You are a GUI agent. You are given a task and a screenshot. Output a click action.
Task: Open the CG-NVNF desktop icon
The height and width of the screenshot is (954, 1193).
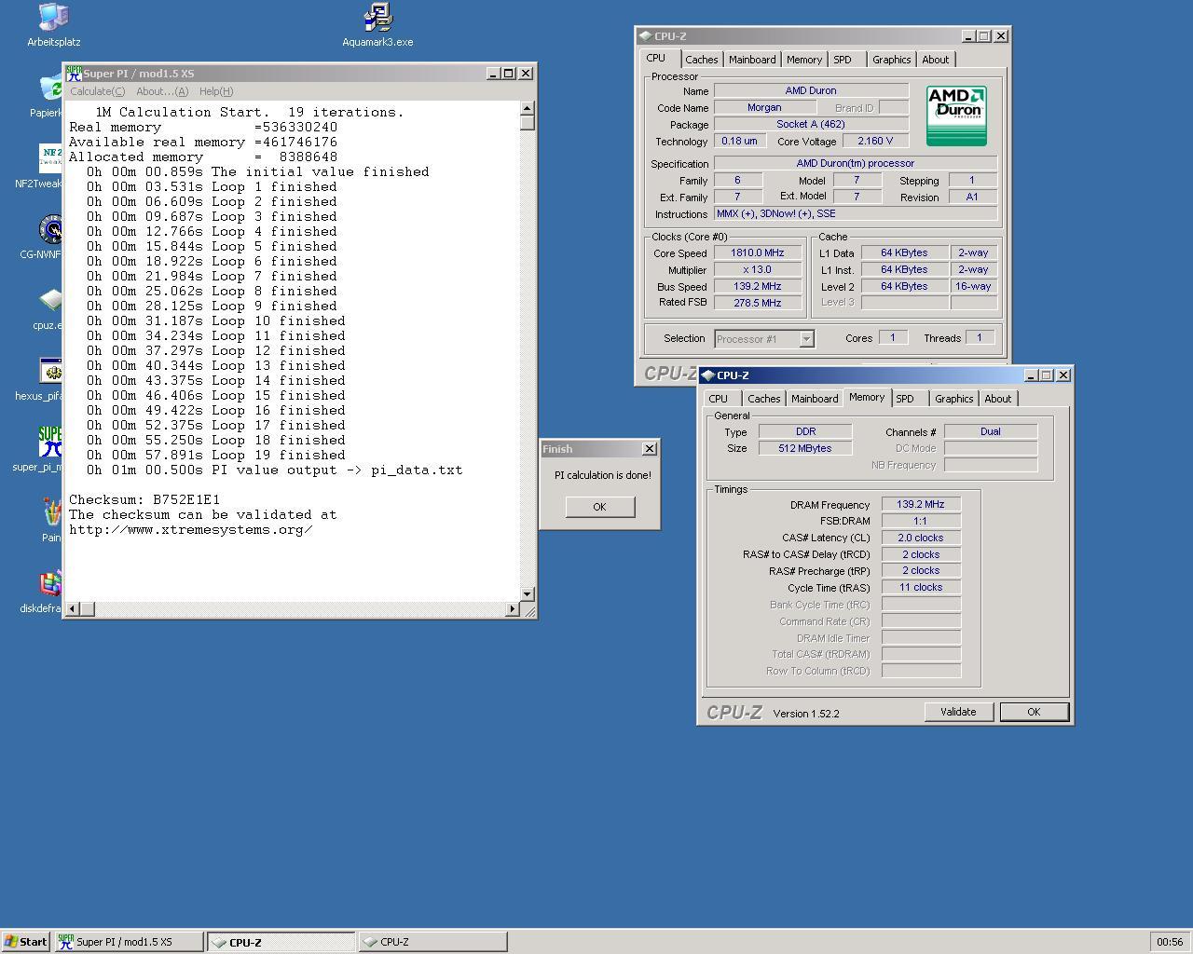50,238
